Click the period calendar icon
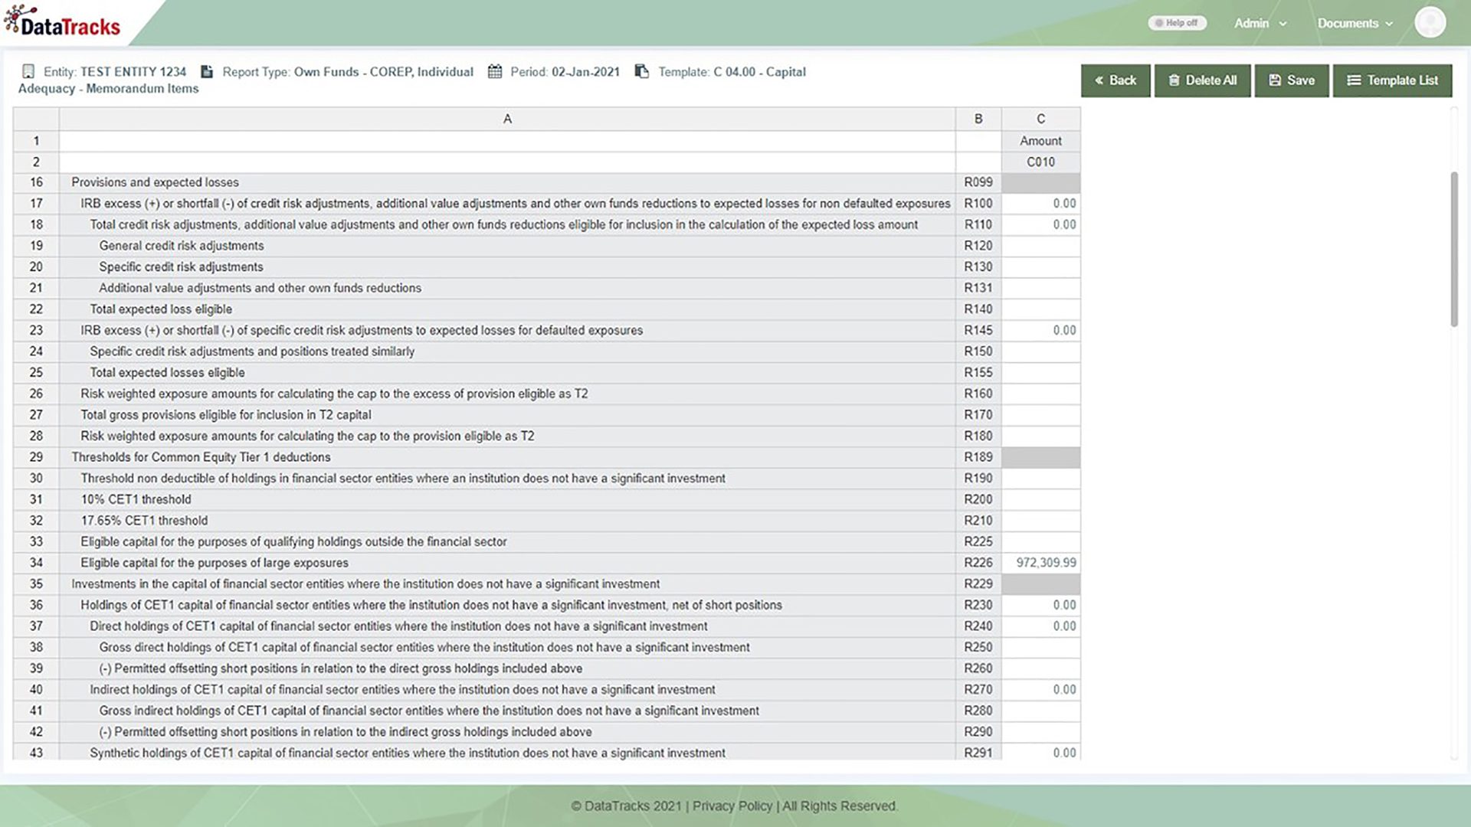 [x=495, y=71]
